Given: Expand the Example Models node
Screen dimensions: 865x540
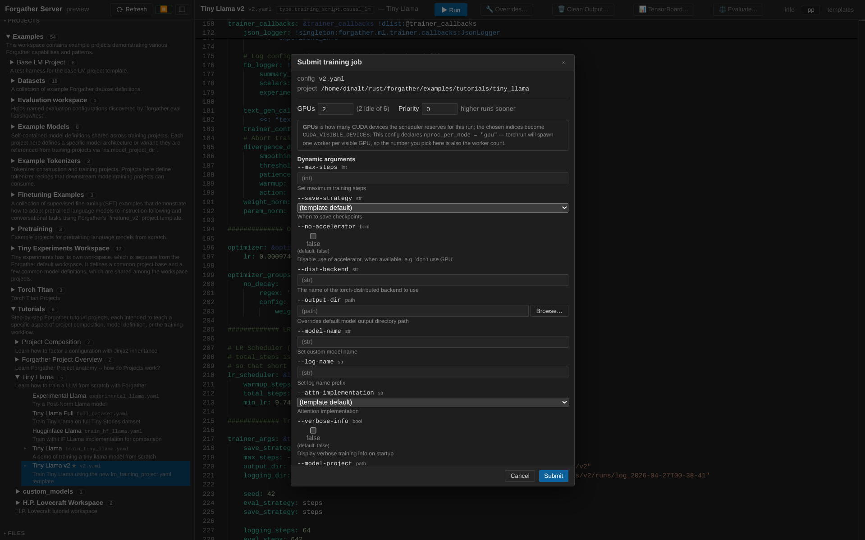Looking at the screenshot, I should 13,127.
